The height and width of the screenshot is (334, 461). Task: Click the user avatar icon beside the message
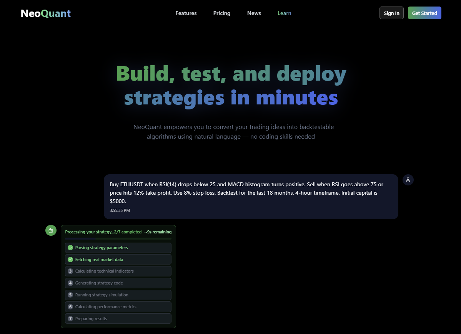point(408,180)
